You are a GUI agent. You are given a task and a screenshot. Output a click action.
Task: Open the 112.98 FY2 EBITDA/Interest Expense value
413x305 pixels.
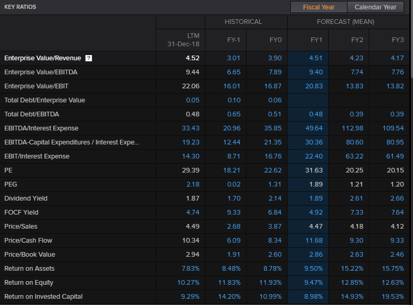point(353,128)
